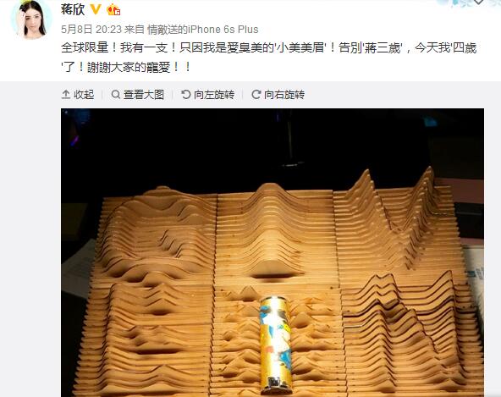This screenshot has width=501, height=397.
Task: Click the expanded wooden relief sculpture photo
Action: (x=273, y=252)
